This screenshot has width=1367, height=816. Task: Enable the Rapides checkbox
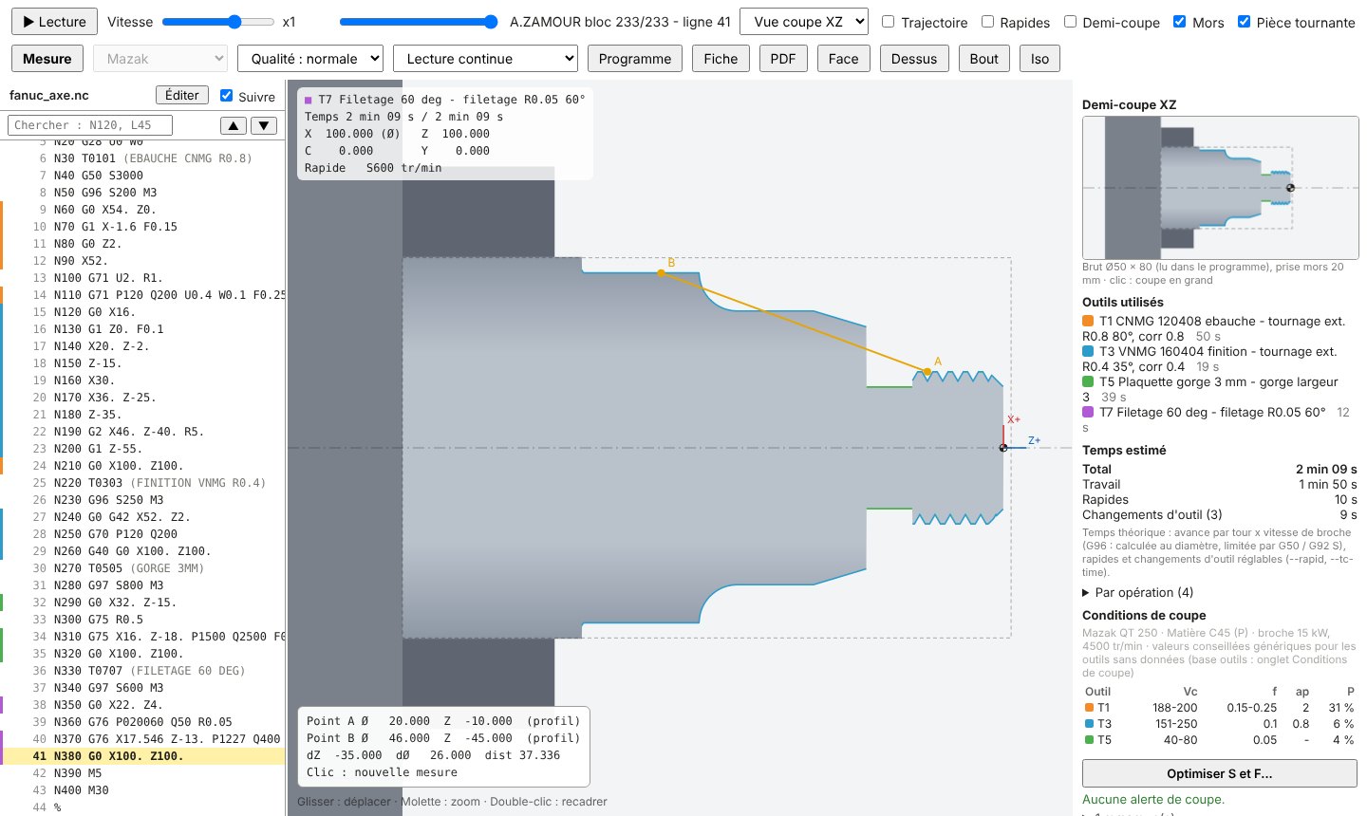coord(987,22)
